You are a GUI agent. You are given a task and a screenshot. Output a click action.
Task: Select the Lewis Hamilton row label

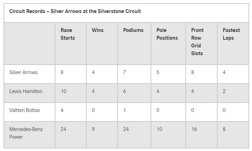tap(26, 91)
